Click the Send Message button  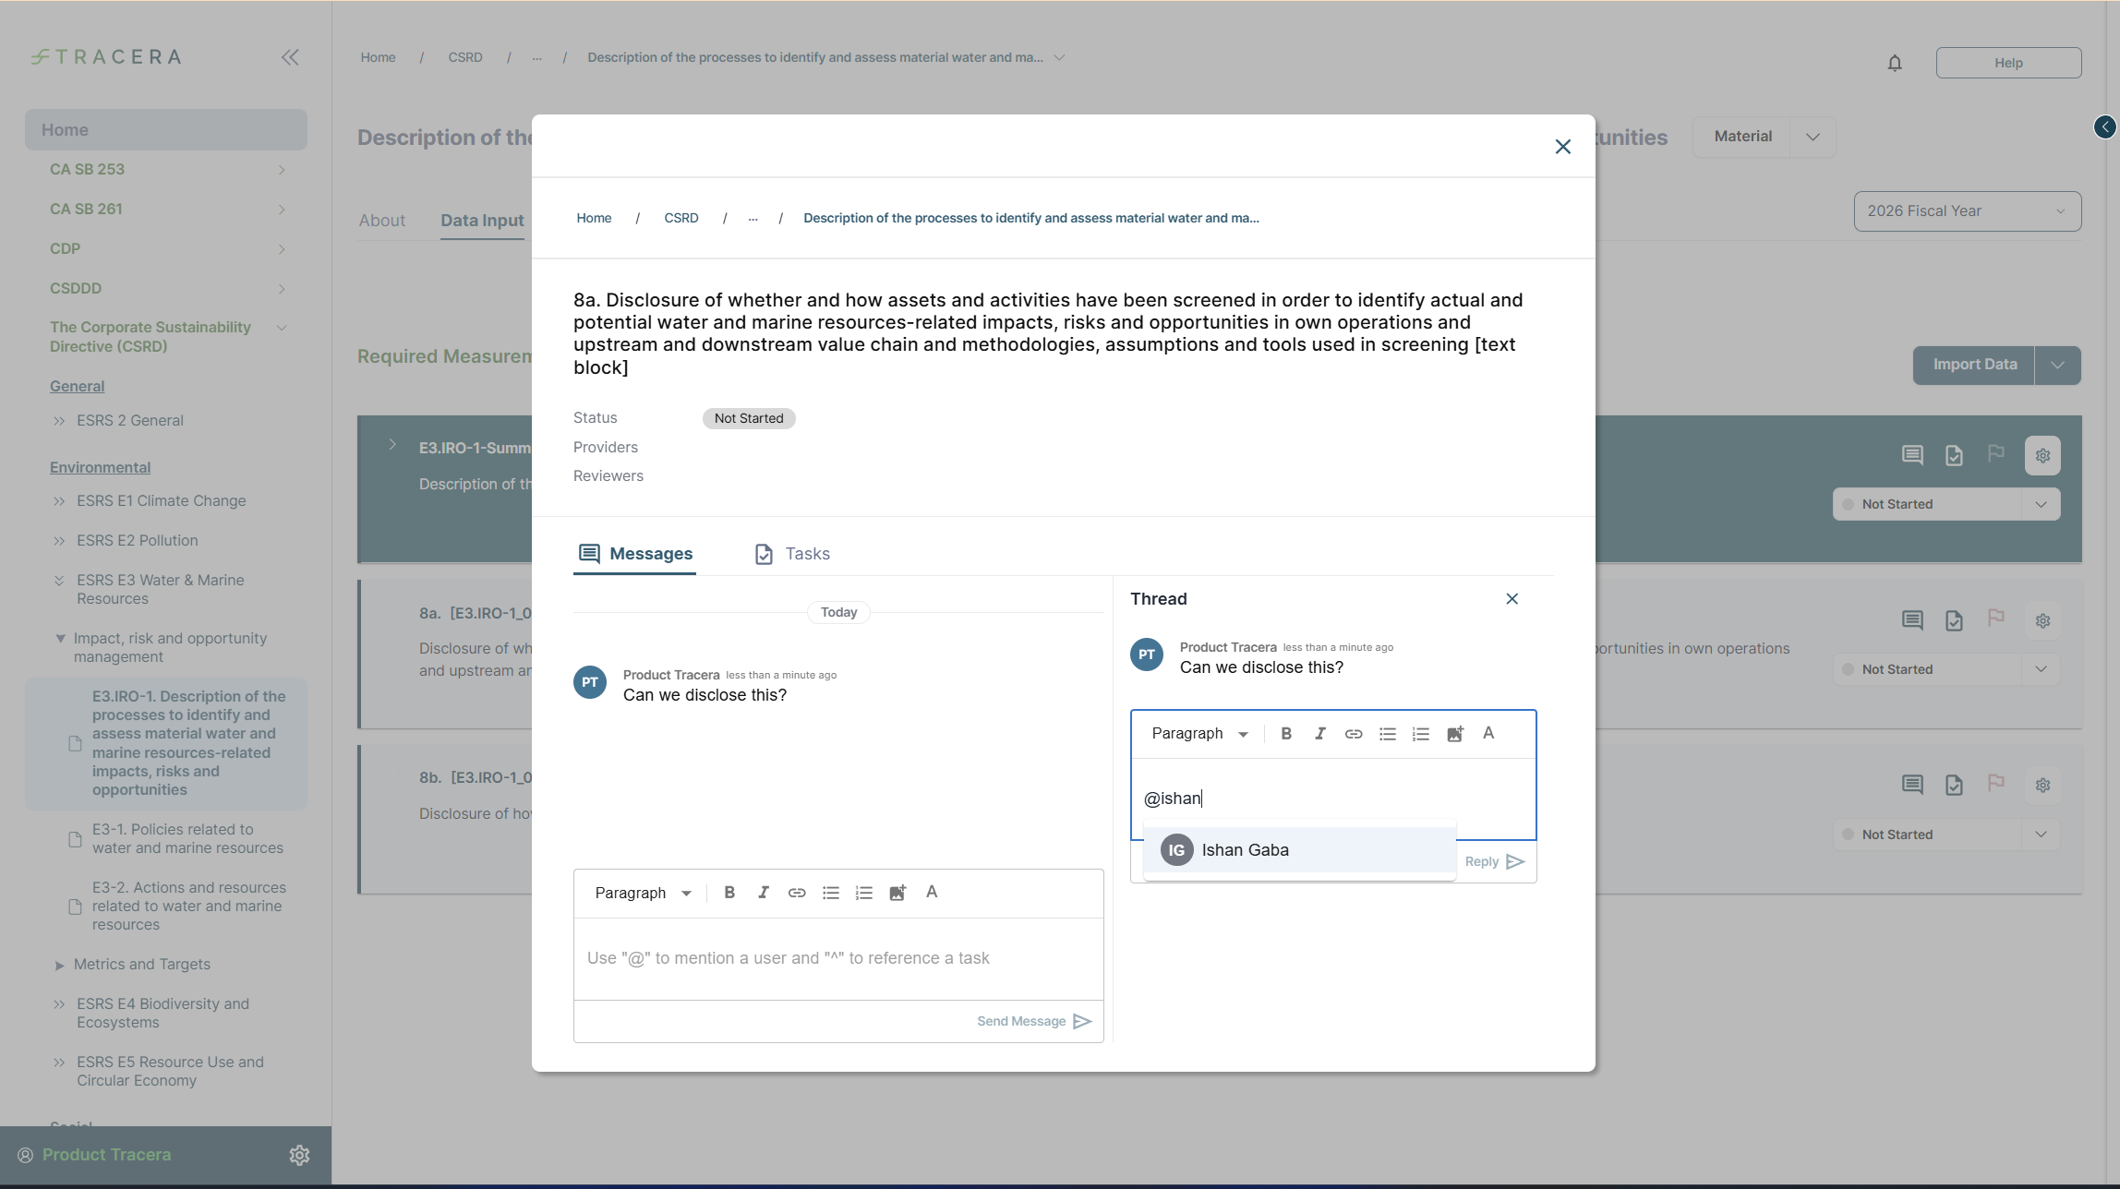[x=1033, y=1021]
